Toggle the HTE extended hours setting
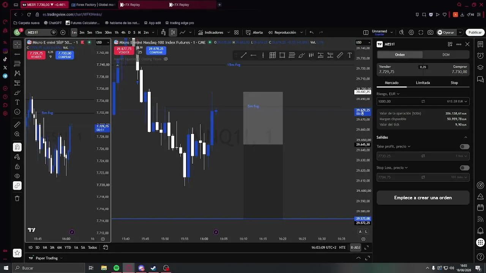486x273 pixels. [342, 248]
